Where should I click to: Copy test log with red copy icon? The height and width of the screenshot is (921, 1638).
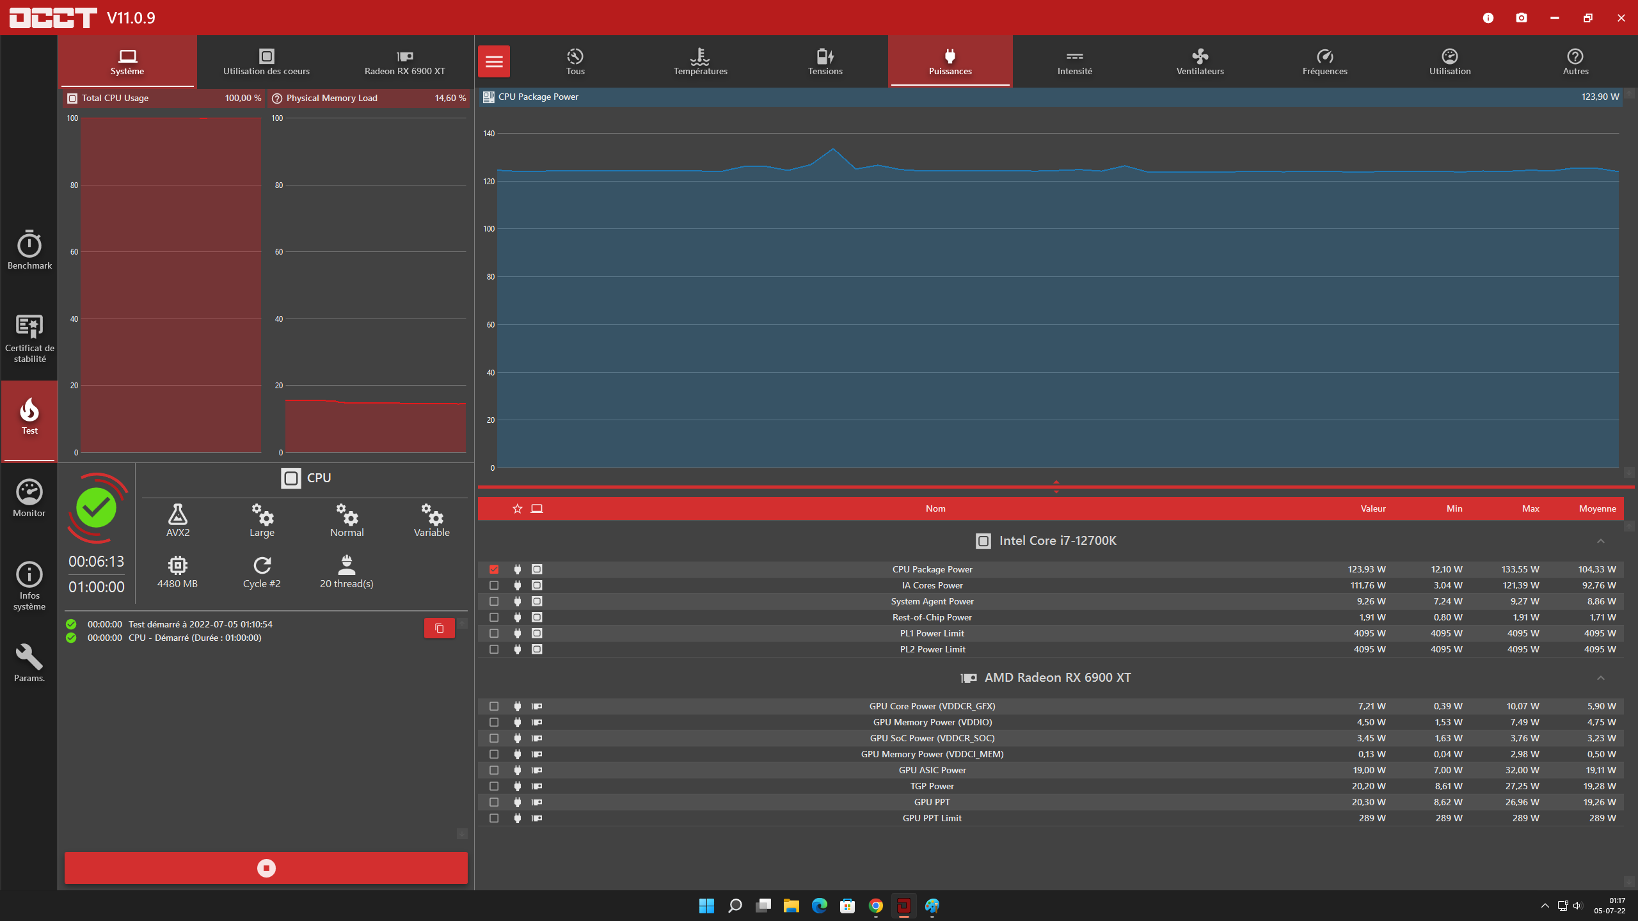pos(440,628)
